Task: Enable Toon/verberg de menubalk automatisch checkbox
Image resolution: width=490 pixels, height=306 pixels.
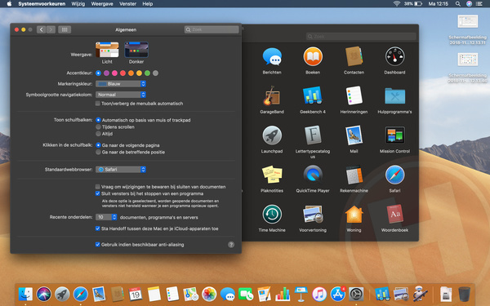Action: (98, 104)
